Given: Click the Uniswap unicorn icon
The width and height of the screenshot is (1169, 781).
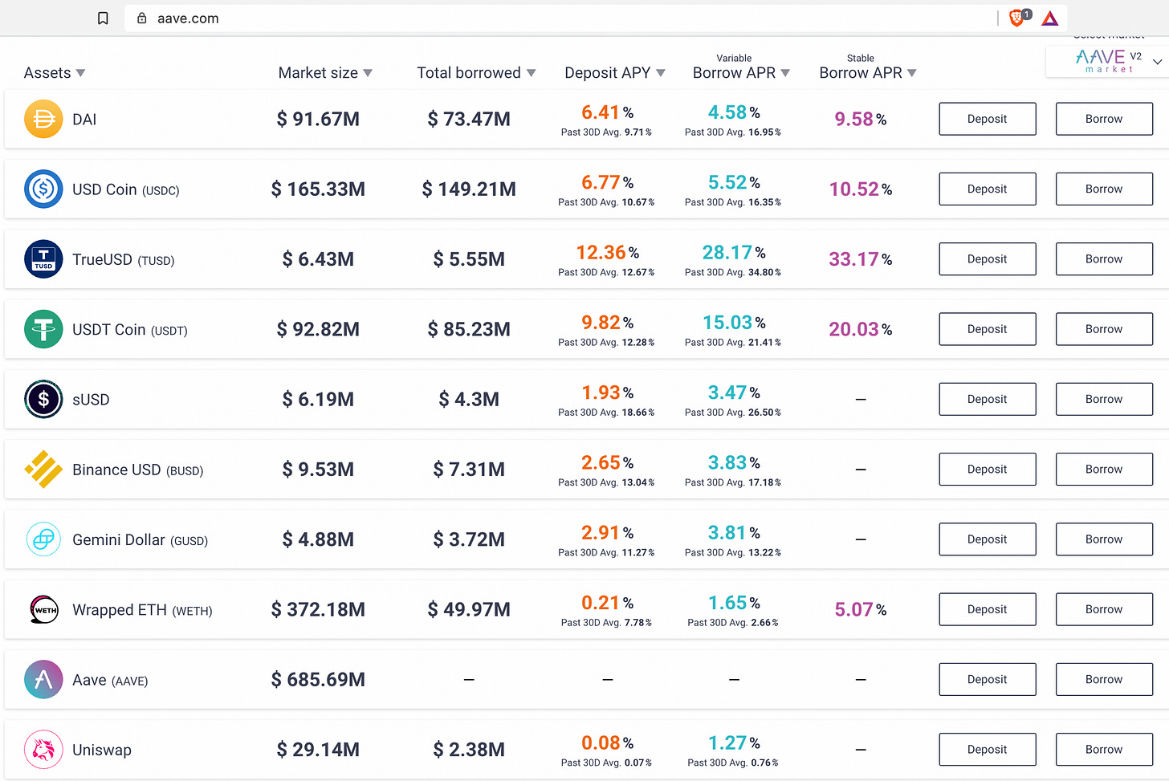Looking at the screenshot, I should point(43,750).
